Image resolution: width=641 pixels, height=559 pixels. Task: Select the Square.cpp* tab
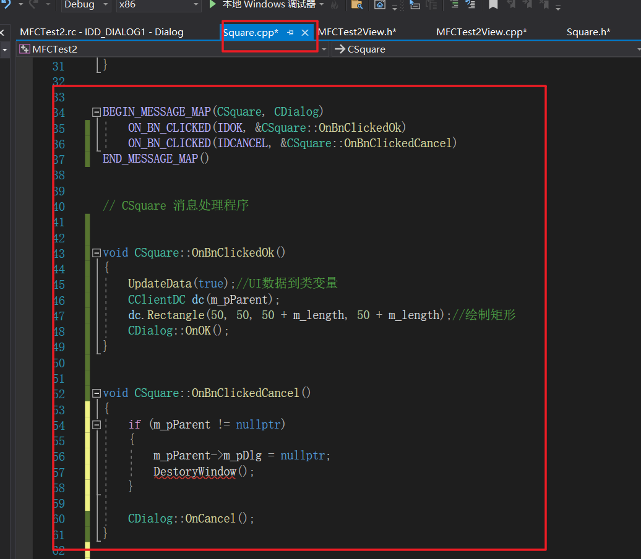(251, 32)
